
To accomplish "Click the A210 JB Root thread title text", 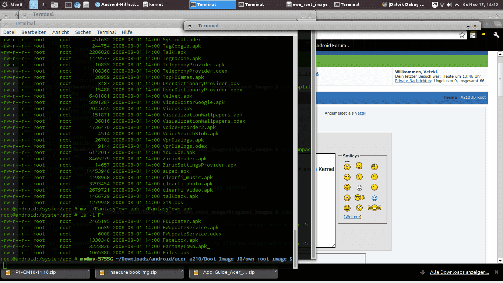I will click(473, 97).
